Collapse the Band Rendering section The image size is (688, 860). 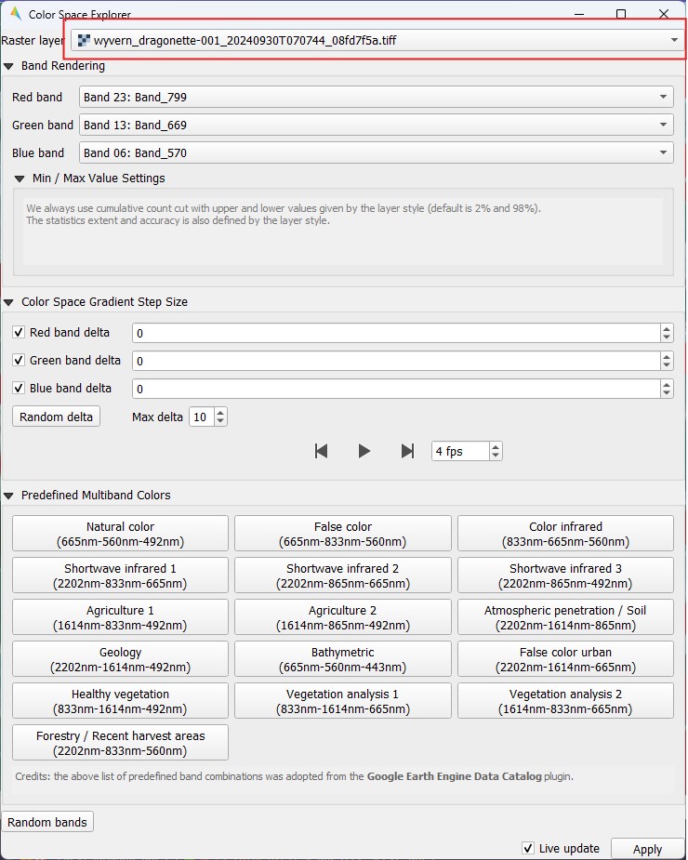(x=9, y=66)
